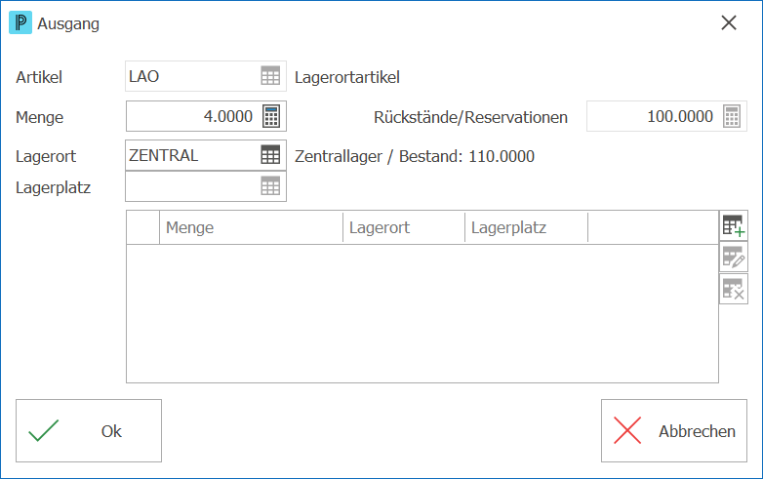Viewport: 763px width, 479px height.
Task: Delete the selected table row icon
Action: coord(734,289)
